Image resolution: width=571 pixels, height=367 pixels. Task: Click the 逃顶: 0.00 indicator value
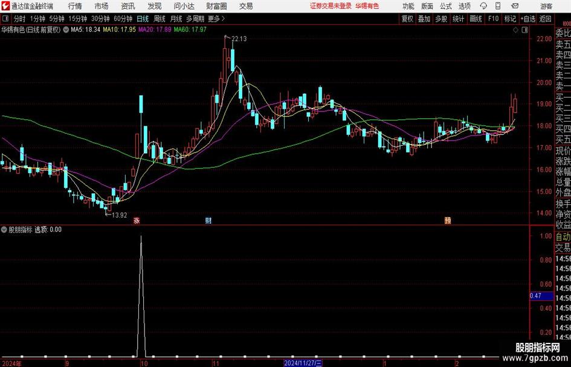(x=48, y=230)
